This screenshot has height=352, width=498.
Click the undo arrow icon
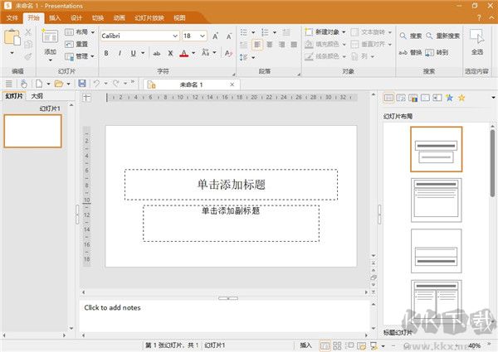(96, 84)
